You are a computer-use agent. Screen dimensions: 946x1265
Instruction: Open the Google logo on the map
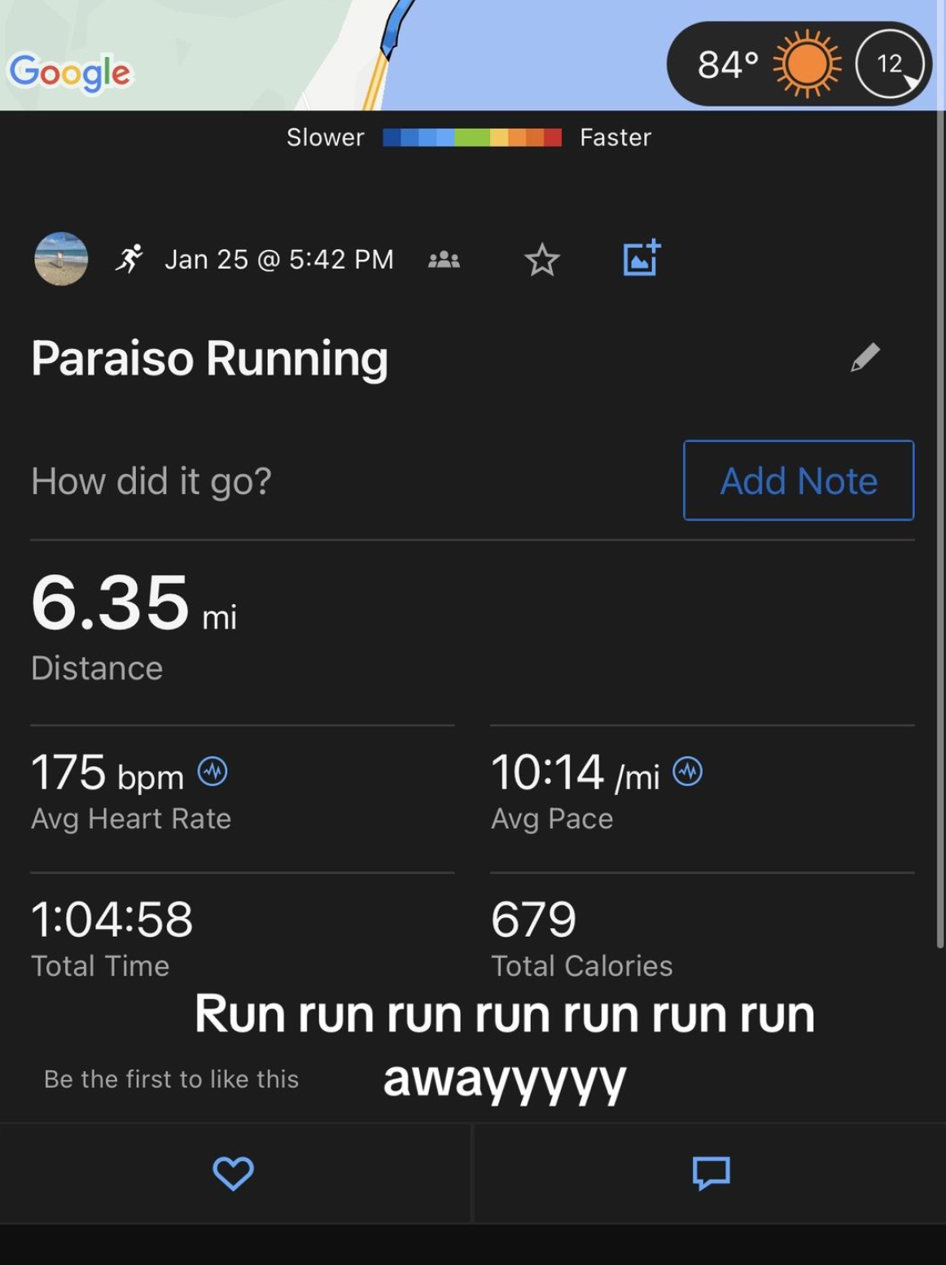[x=70, y=73]
